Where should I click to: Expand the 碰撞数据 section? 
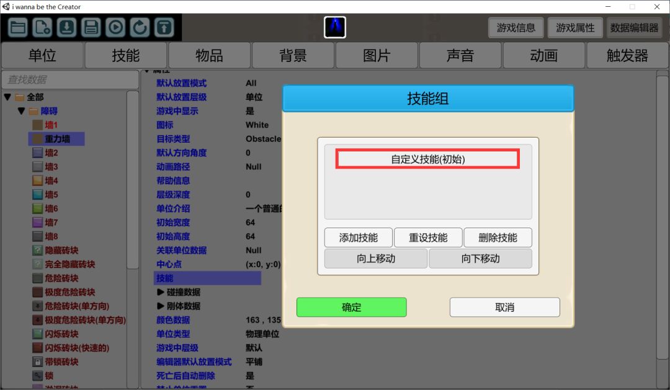(161, 292)
